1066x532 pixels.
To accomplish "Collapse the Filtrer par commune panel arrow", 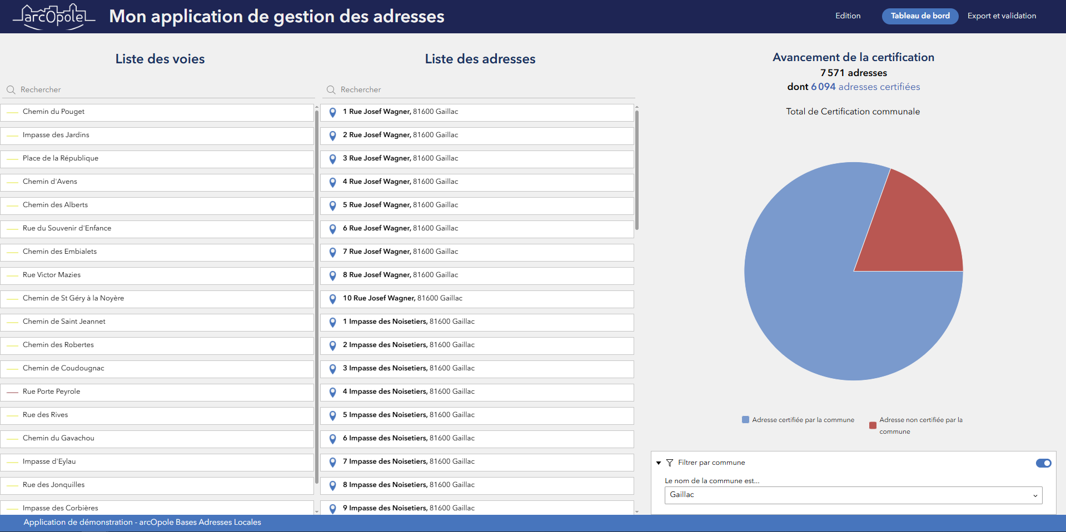I will click(659, 463).
